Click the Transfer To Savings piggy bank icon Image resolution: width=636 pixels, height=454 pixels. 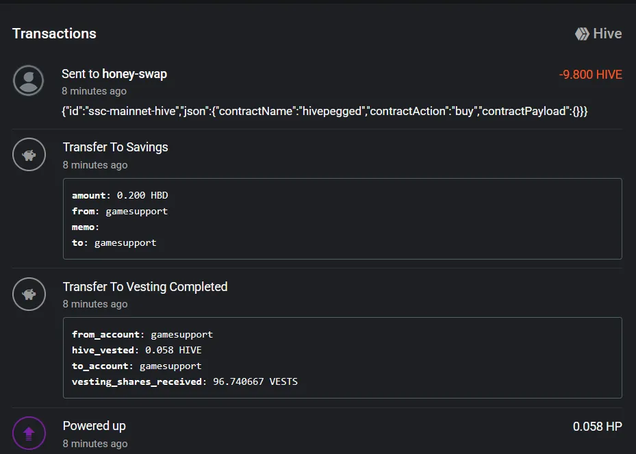[x=29, y=155]
